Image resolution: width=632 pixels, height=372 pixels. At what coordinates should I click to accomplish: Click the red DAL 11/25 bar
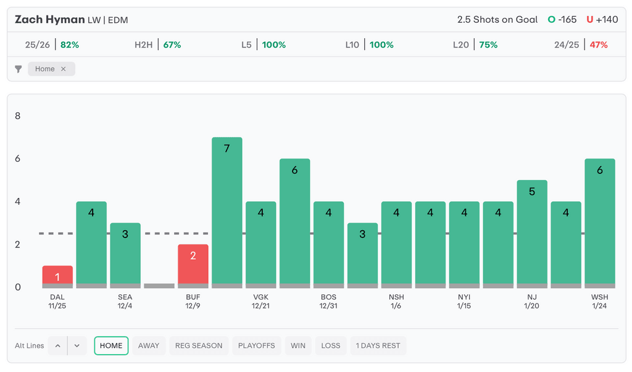coord(57,276)
